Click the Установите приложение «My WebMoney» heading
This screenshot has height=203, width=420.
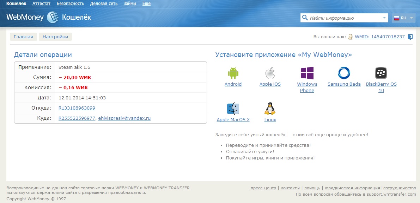(x=284, y=55)
